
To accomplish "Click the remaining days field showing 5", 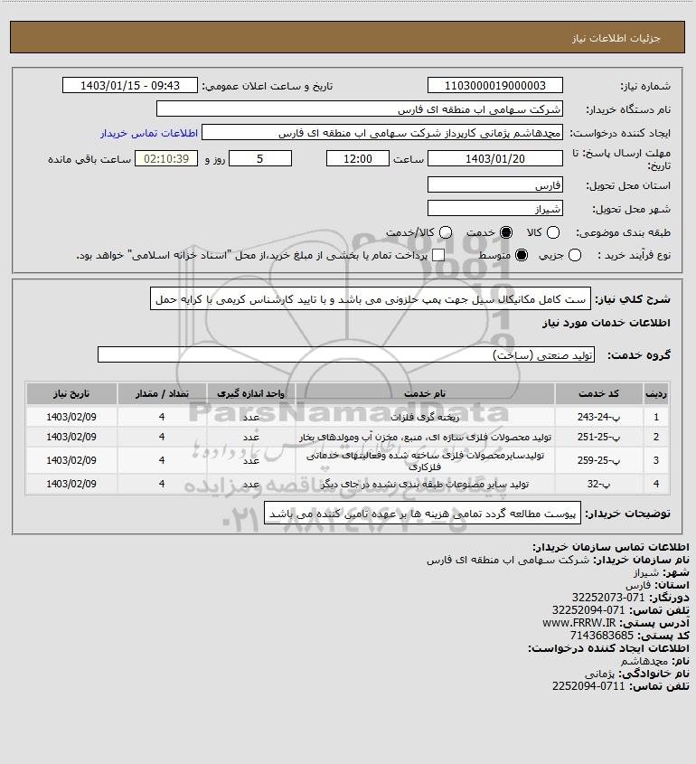I will 260,159.
